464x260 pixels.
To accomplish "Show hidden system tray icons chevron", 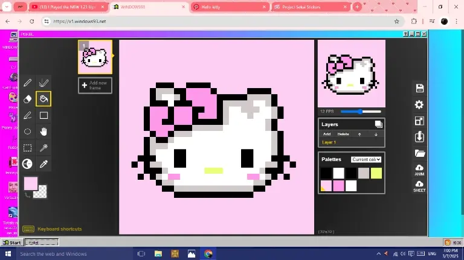I will pyautogui.click(x=378, y=253).
